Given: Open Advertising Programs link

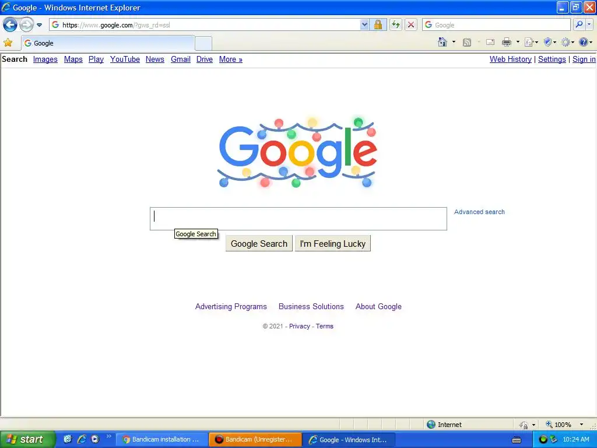Looking at the screenshot, I should click(231, 307).
